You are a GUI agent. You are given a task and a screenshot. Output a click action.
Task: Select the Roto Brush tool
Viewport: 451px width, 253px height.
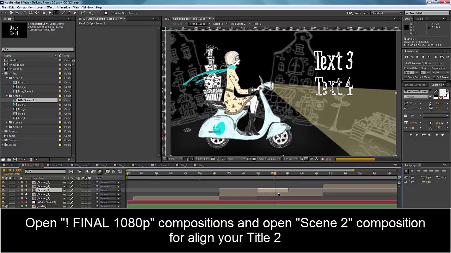point(82,13)
